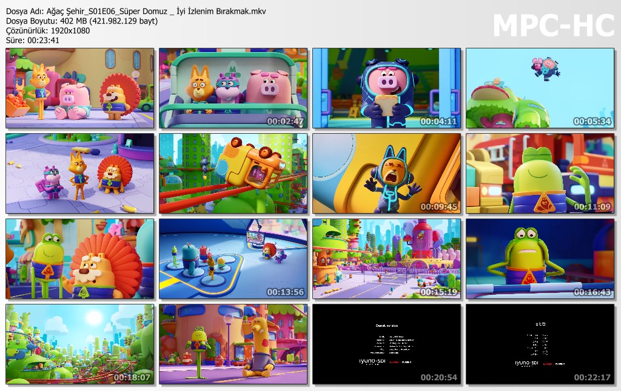Click the 'Süre: 00:23:41' line
This screenshot has width=621, height=391.
click(33, 40)
